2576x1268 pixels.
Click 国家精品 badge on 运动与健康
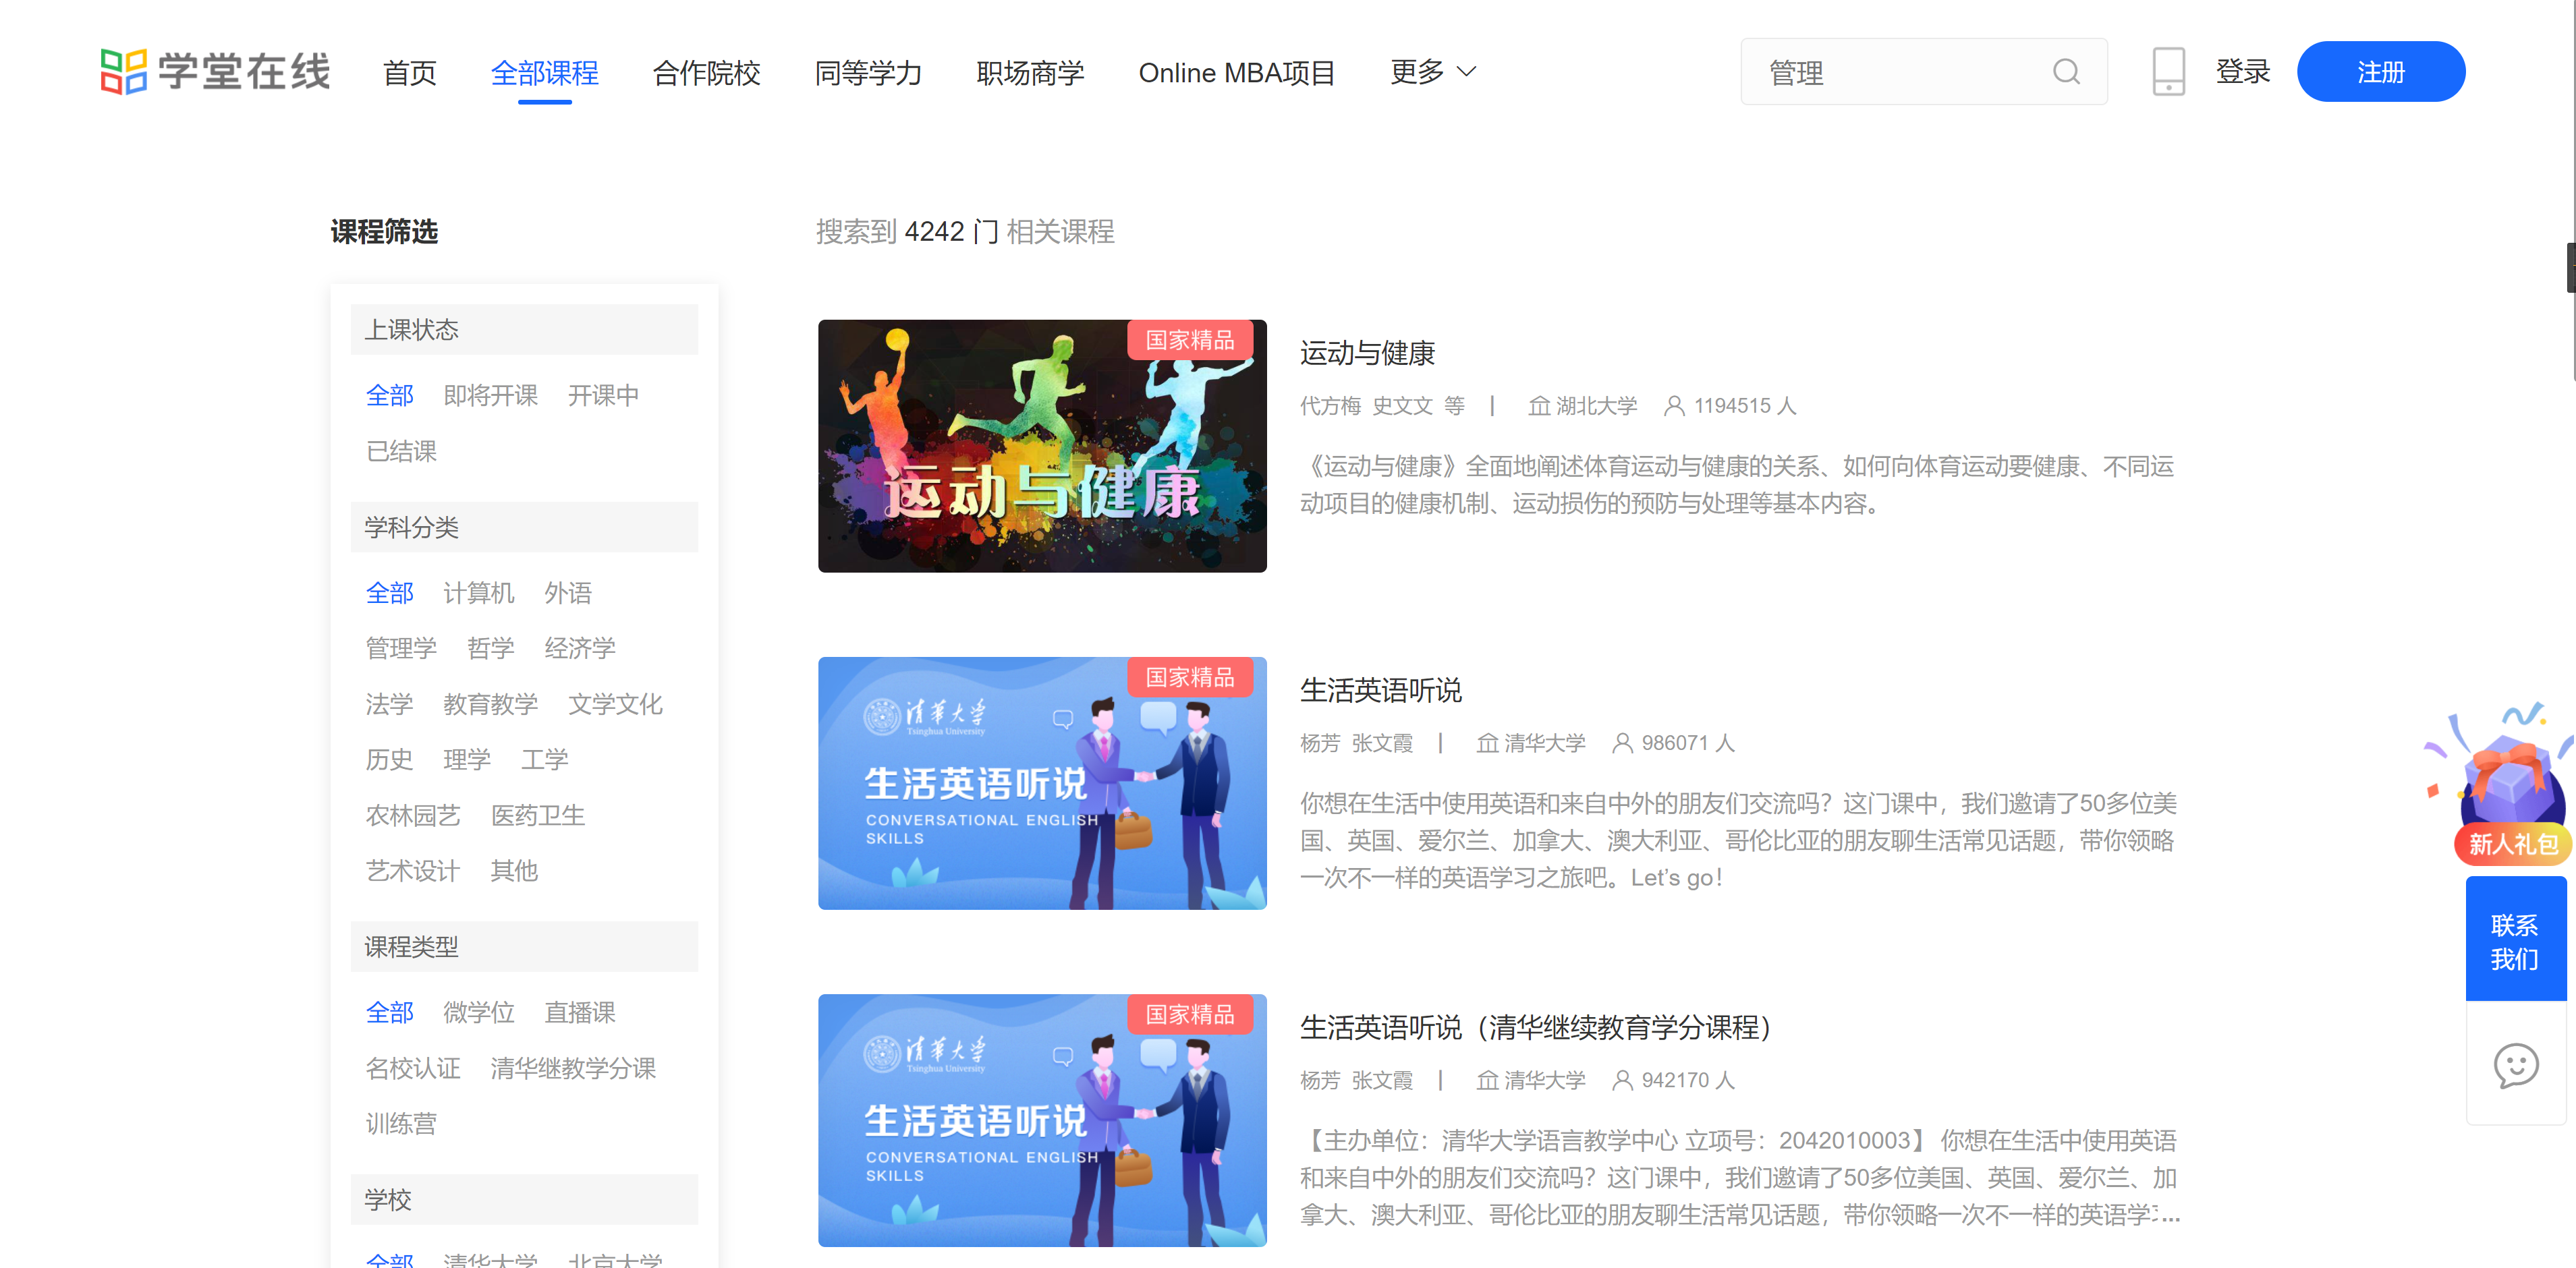(x=1190, y=340)
